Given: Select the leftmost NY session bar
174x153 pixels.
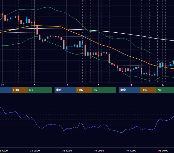Looking at the screenshot, I should pyautogui.click(x=40, y=90).
